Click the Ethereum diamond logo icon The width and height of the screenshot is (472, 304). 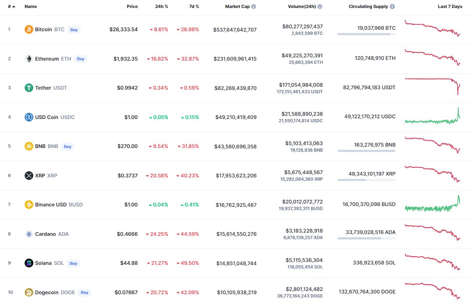[29, 59]
